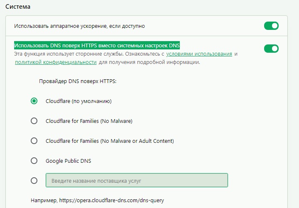The width and height of the screenshot is (299, 208).
Task: Click the Система section heading
Action: 18,7
